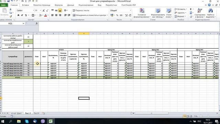
Task: Switch to Данные ribbon tab
Action: pos(70,5)
